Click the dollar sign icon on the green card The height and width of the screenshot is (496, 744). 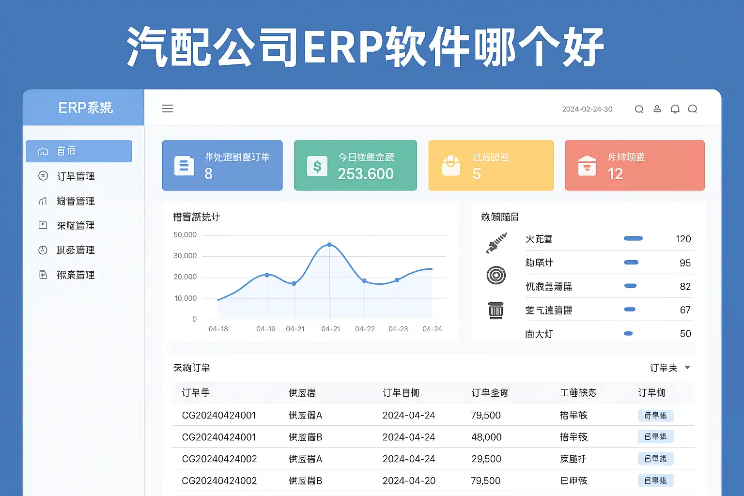pos(317,167)
